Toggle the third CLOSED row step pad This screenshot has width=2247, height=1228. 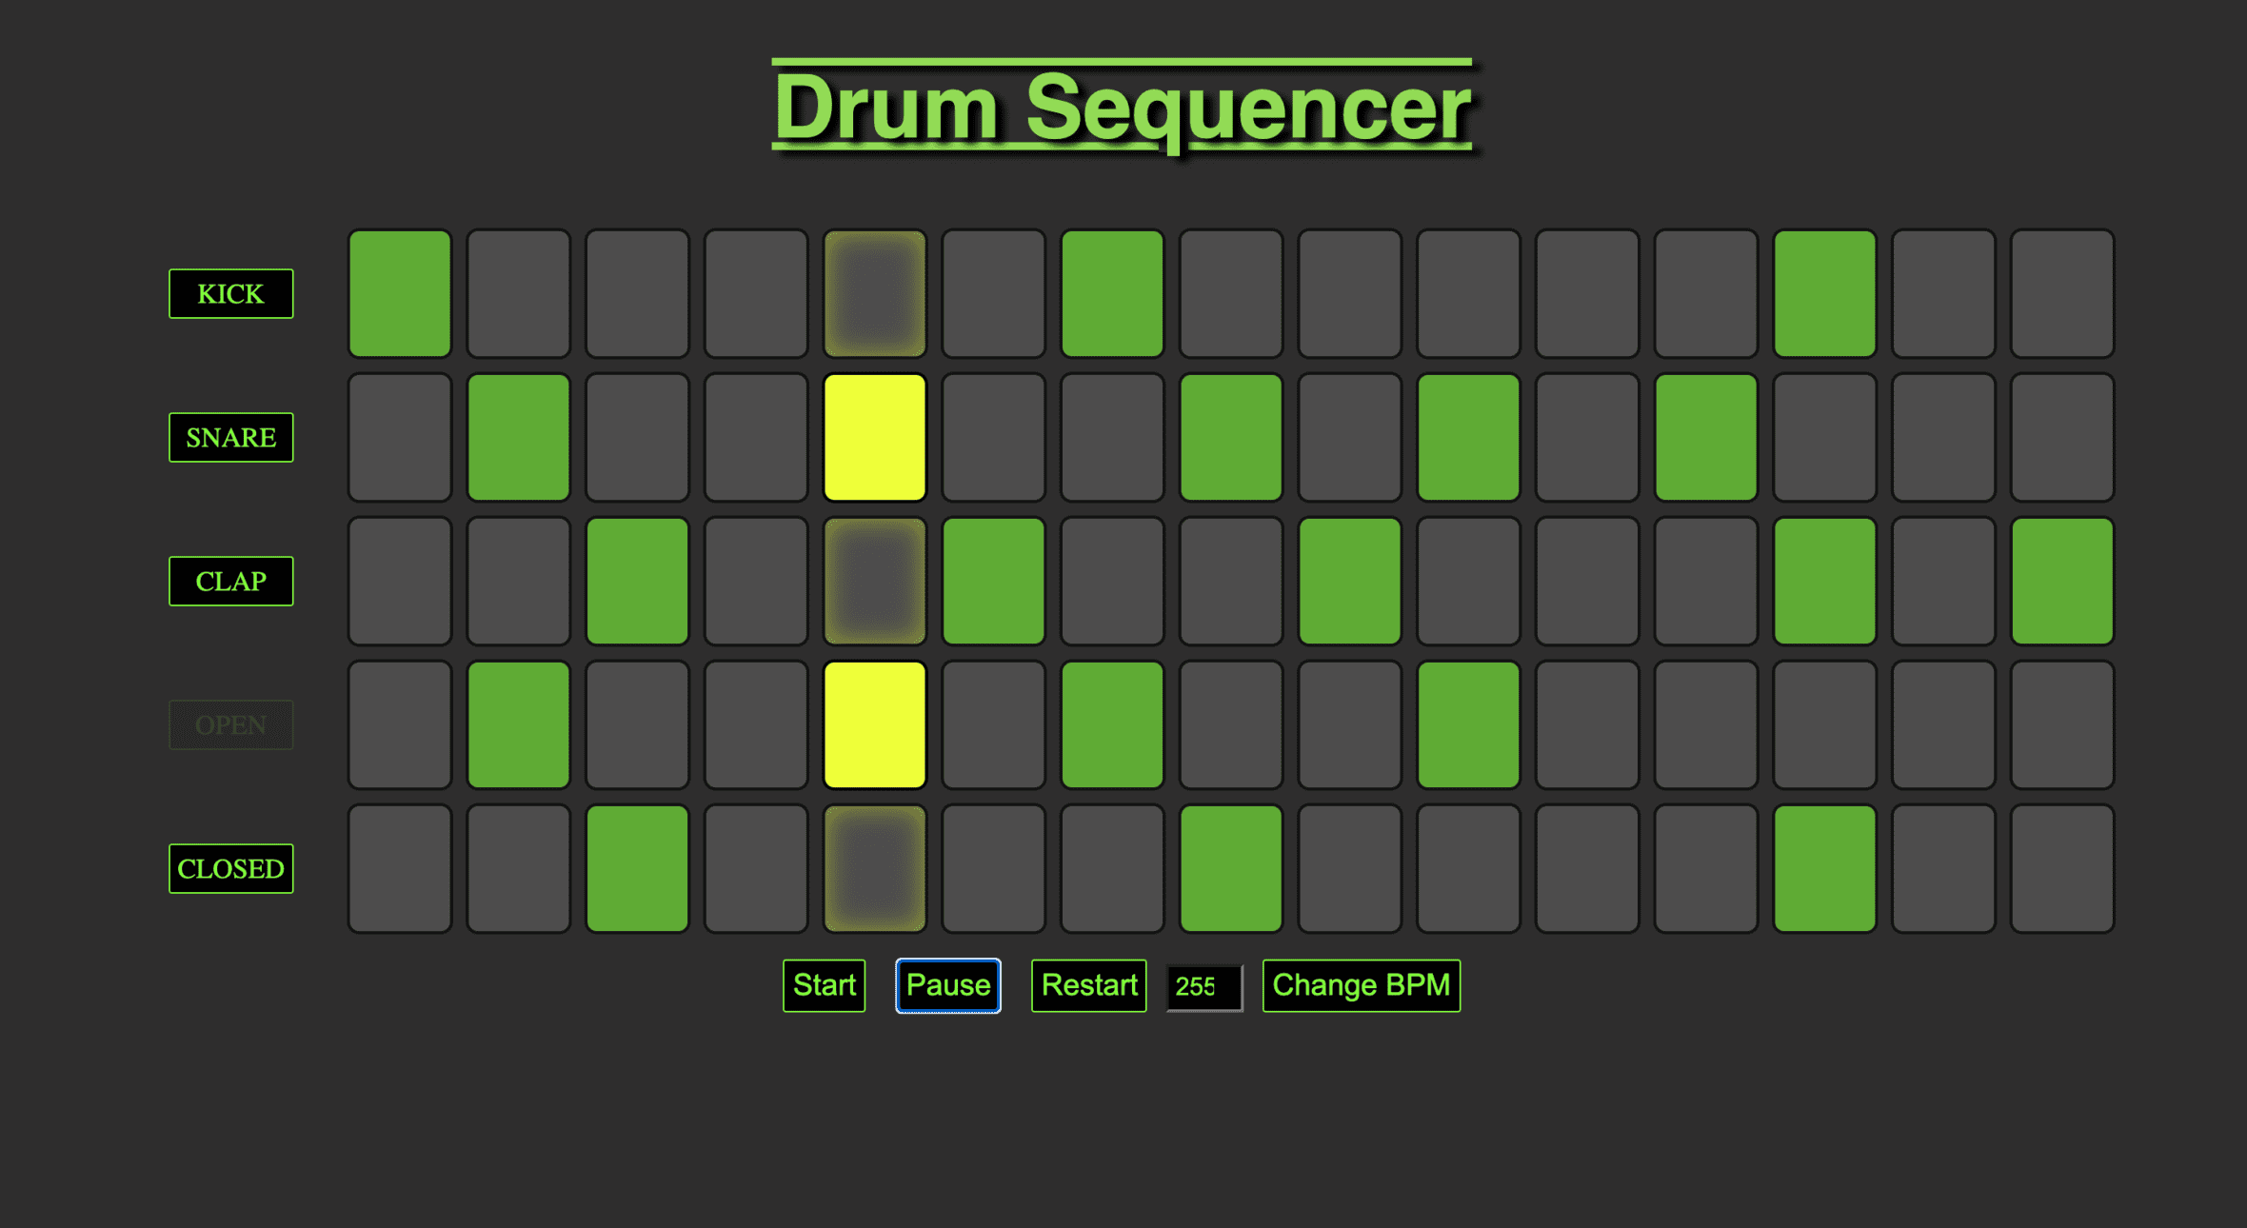click(637, 868)
